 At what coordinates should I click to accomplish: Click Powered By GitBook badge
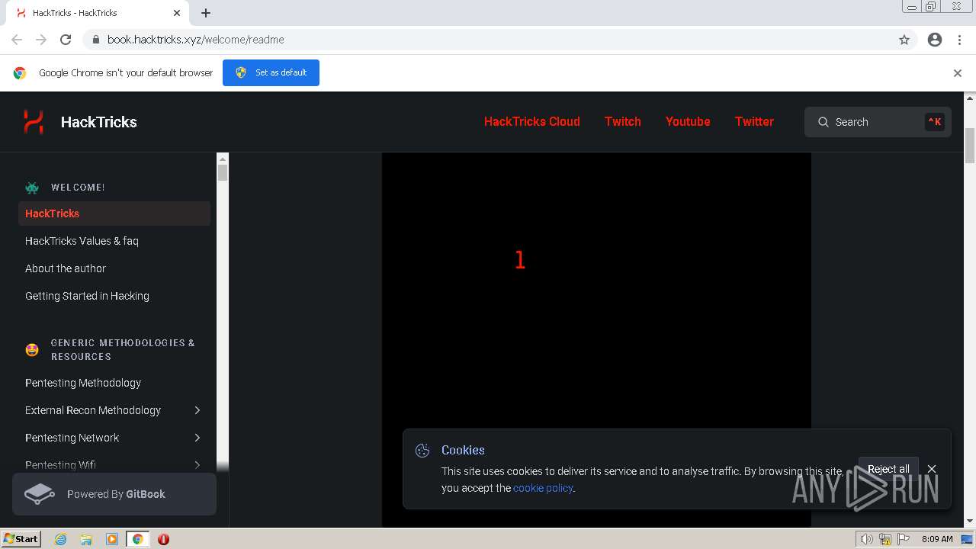point(114,494)
